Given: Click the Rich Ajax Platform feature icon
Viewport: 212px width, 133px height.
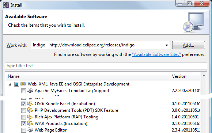Looking at the screenshot, I should (x=30, y=117).
